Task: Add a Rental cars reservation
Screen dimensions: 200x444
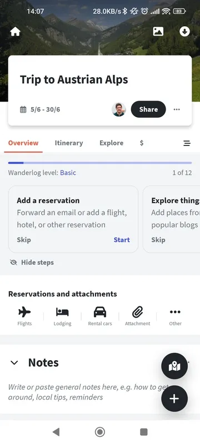Action: click(100, 316)
